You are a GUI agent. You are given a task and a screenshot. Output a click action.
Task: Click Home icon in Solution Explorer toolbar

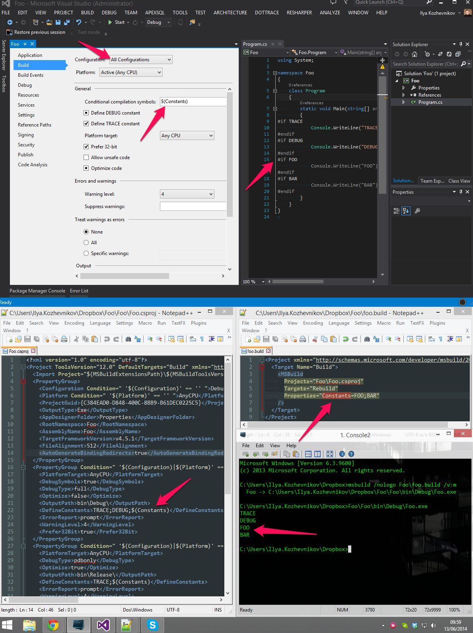[415, 54]
